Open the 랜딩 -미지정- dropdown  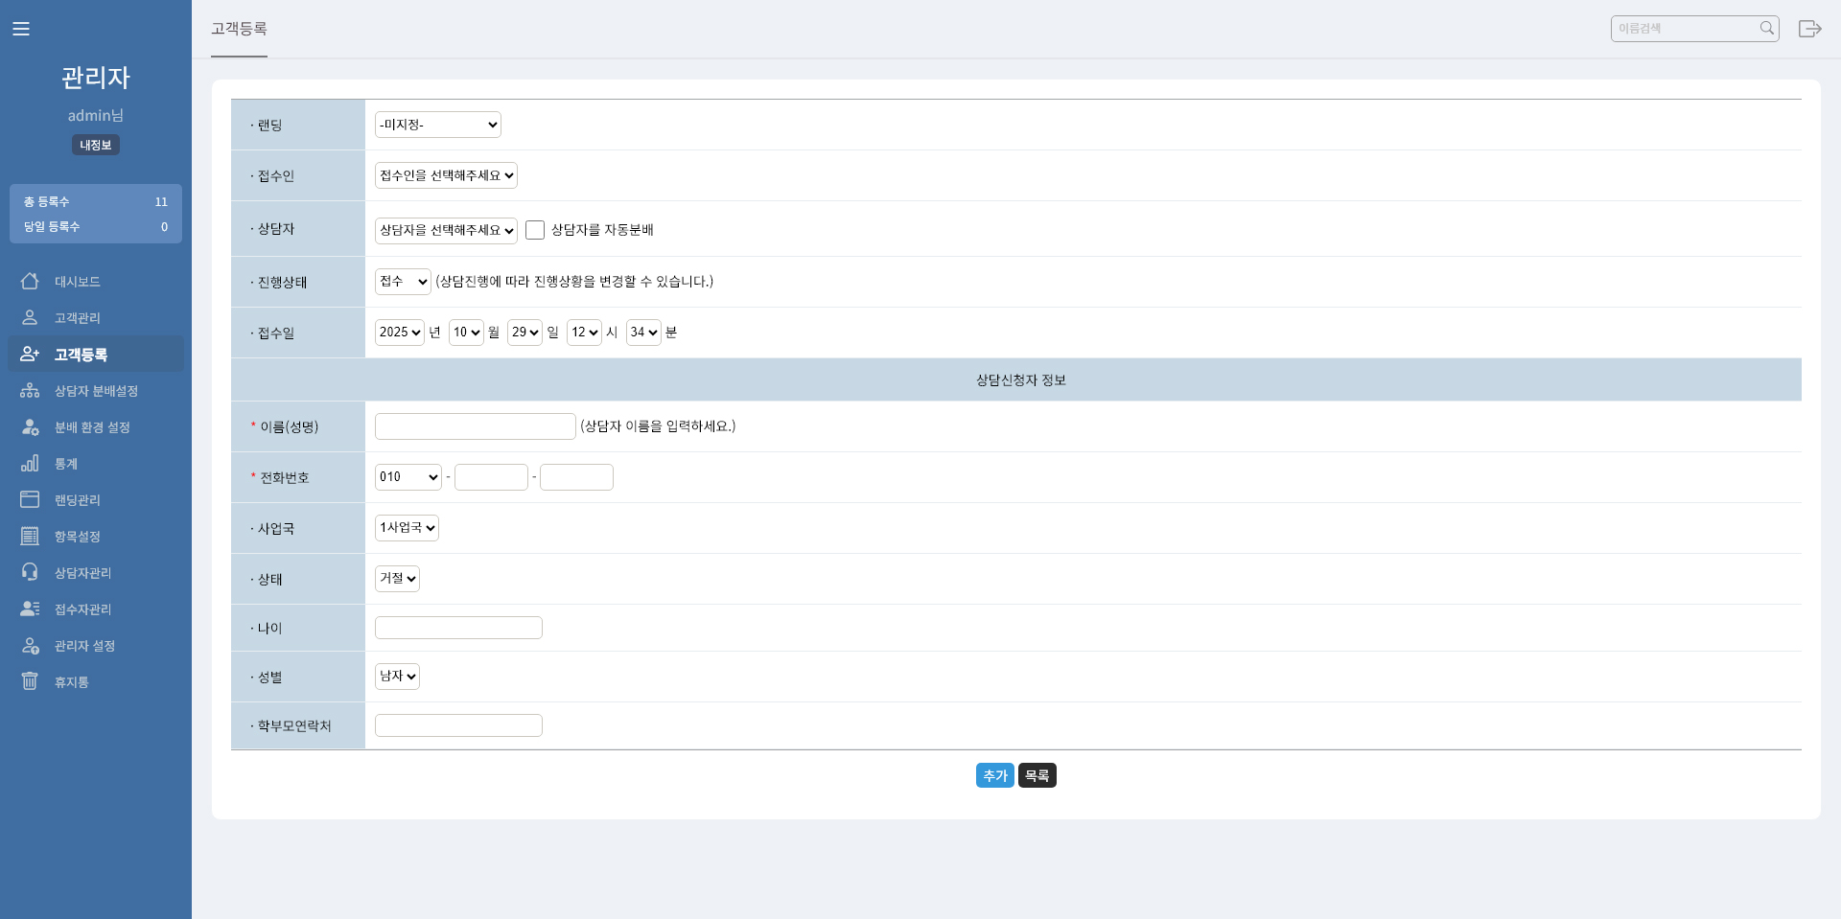[437, 125]
